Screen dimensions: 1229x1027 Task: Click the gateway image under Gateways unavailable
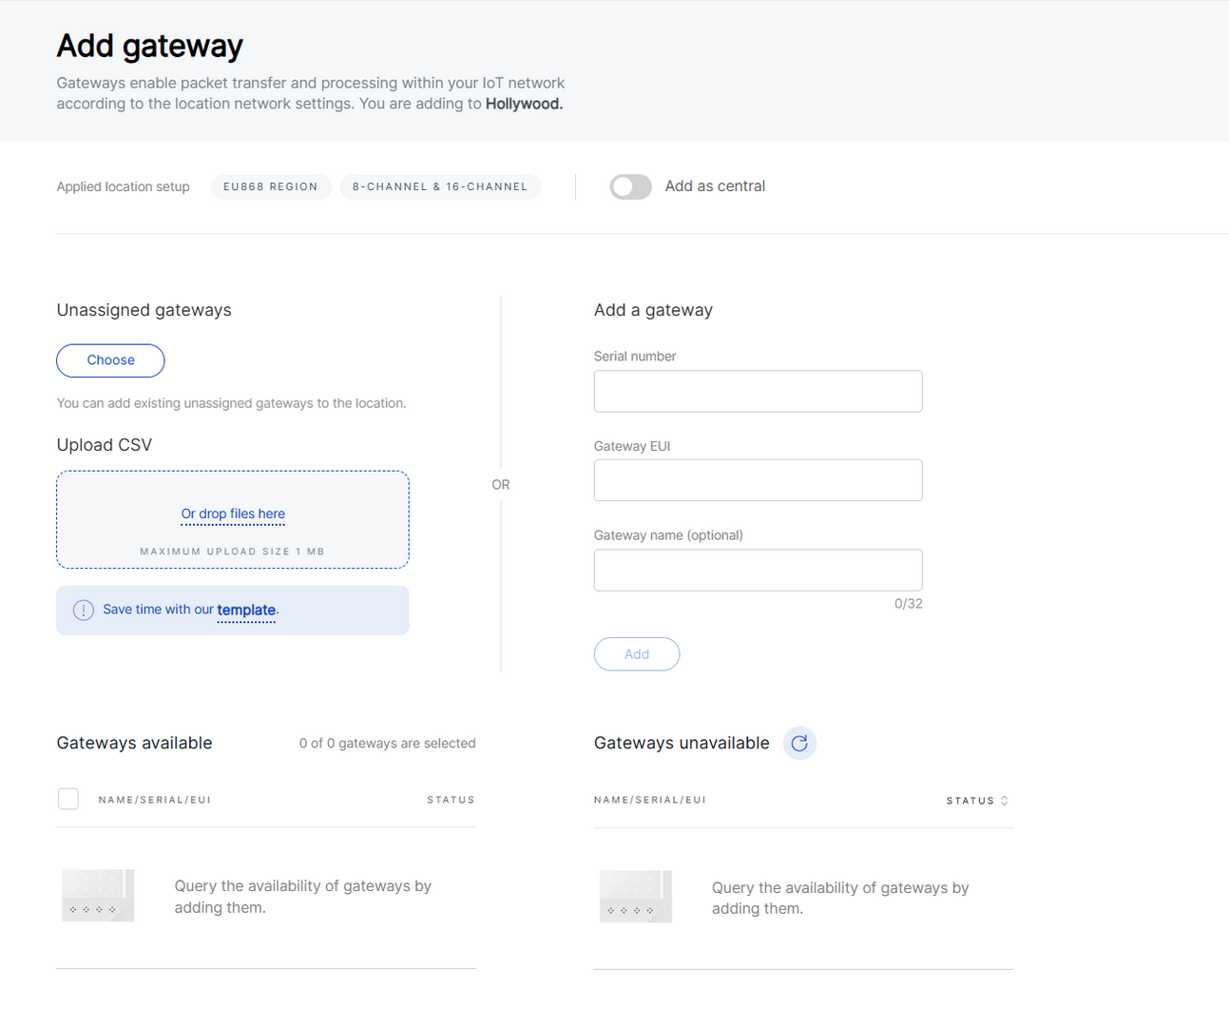tap(635, 896)
